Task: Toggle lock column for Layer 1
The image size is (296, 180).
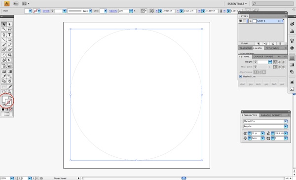Action: coord(245,21)
